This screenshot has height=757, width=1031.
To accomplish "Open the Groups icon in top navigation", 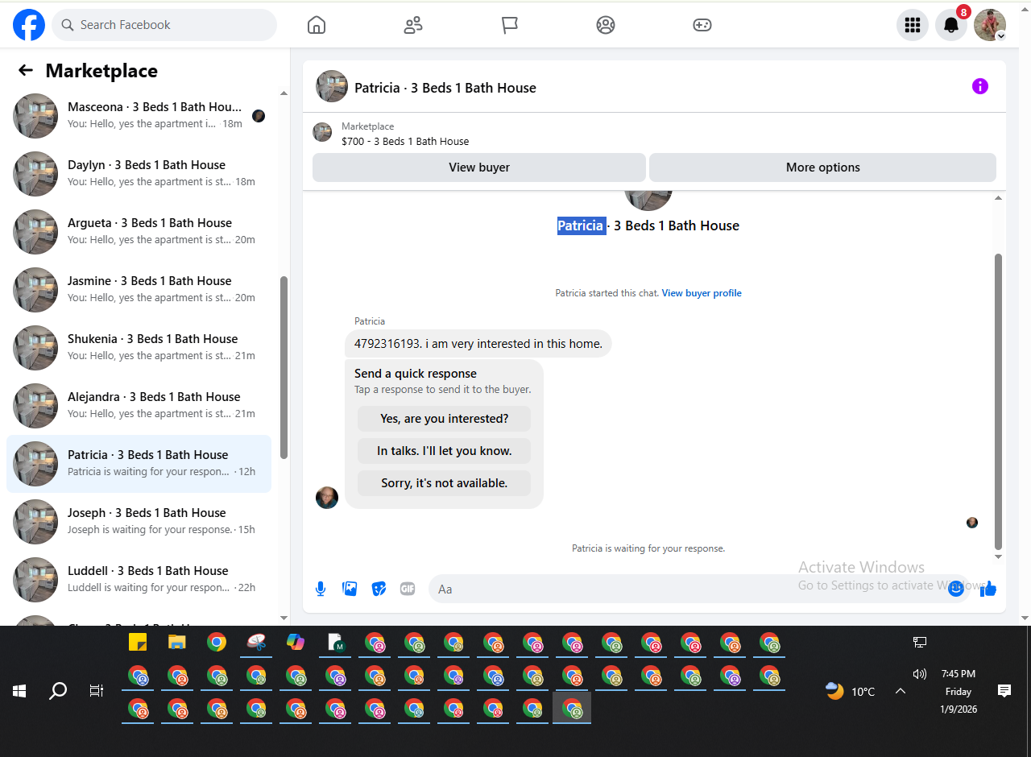I will [x=606, y=25].
